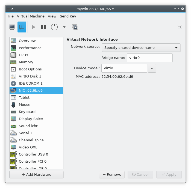The height and width of the screenshot is (188, 191).
Task: Open the manage VM snapshots view
Action: 75,27
